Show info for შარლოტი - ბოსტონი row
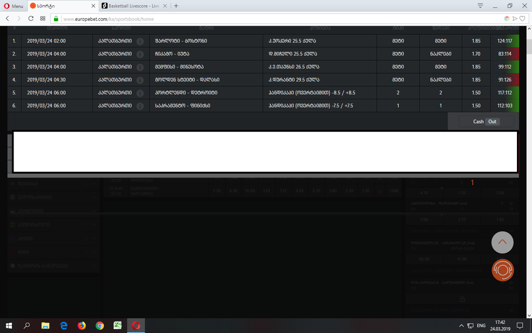Screen dimensions: 532x333 click(140, 41)
